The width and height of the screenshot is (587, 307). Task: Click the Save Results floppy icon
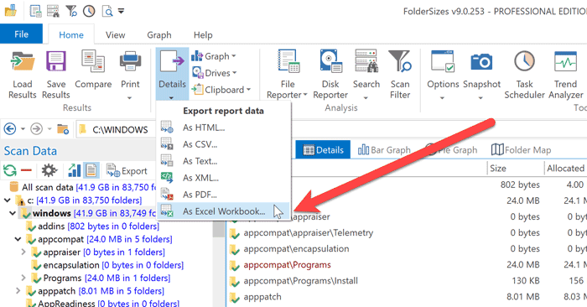(x=56, y=62)
